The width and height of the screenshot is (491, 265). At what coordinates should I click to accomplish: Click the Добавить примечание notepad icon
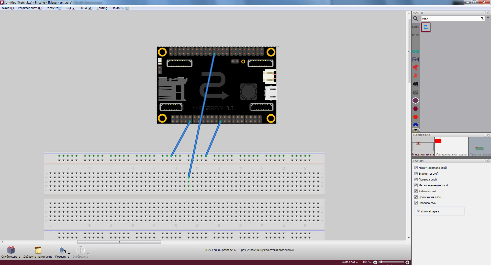[x=38, y=250]
